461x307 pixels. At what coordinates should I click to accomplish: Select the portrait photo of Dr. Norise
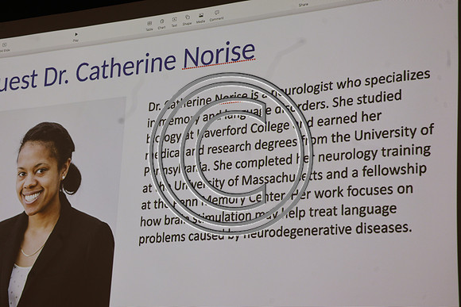coord(60,202)
